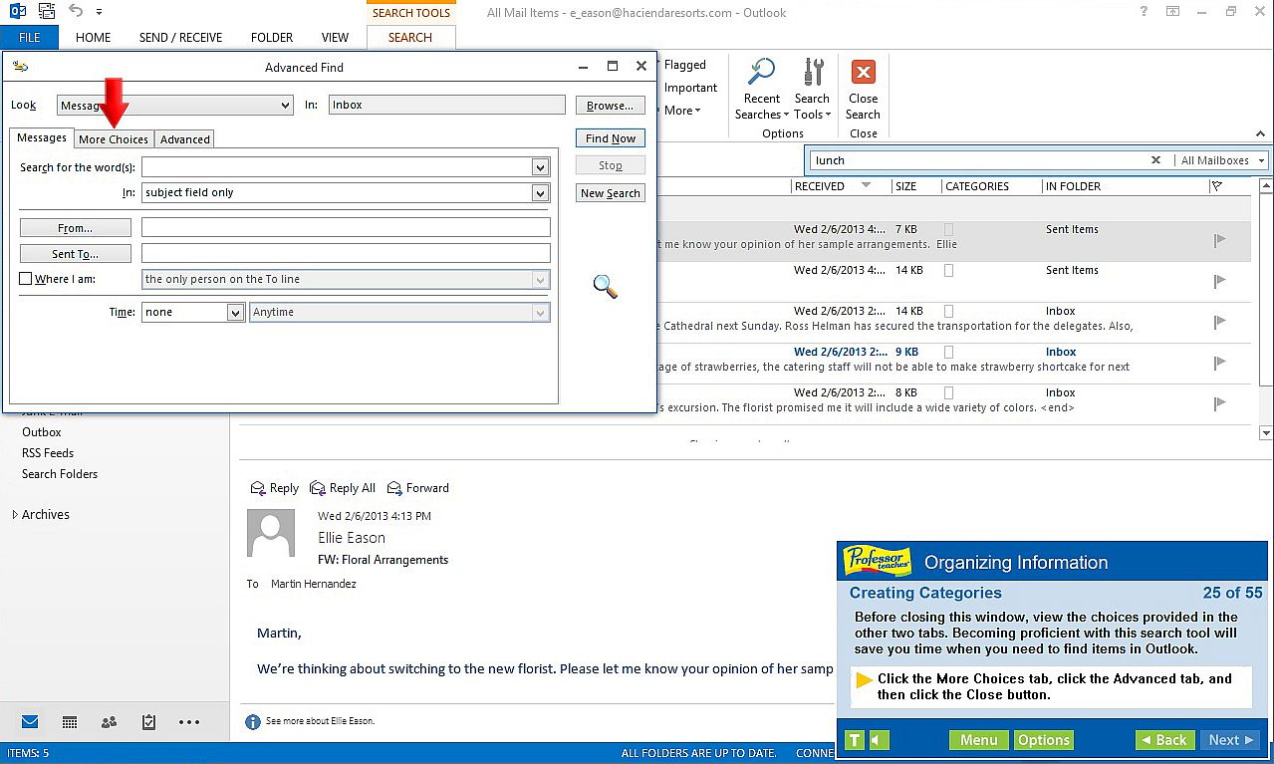Expand the Search for the word(s) dropdown

(541, 167)
